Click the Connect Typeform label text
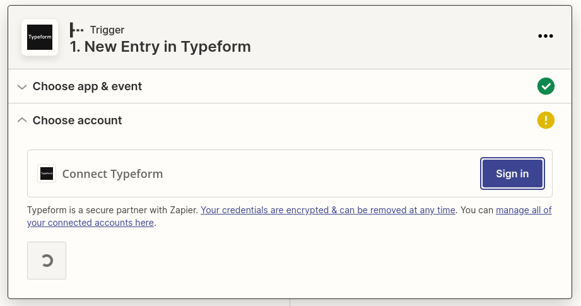The width and height of the screenshot is (581, 306). coord(113,174)
